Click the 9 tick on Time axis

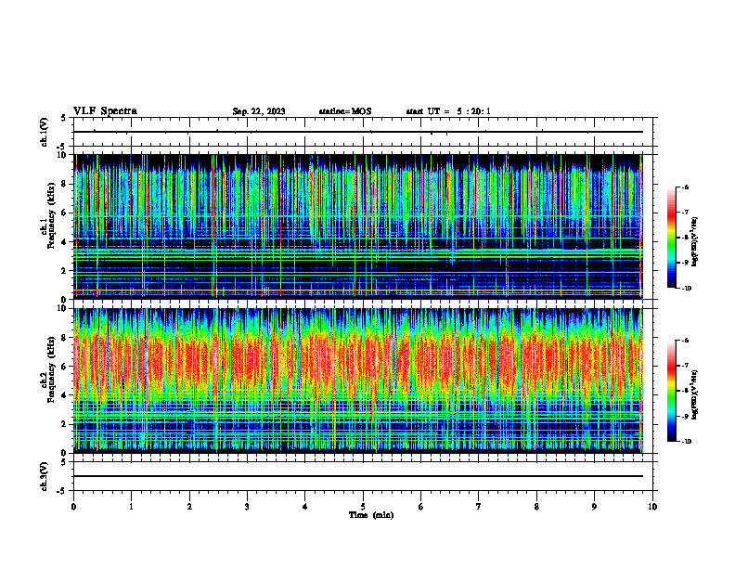[594, 507]
